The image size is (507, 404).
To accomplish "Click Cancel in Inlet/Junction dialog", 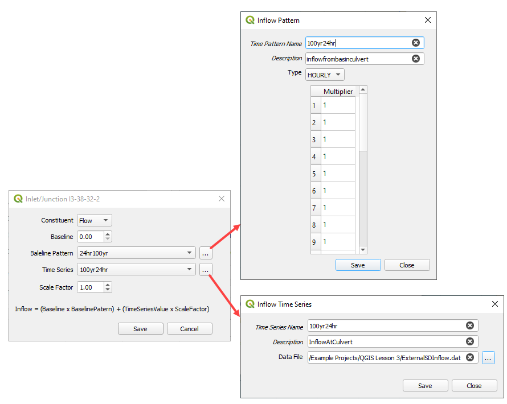I will [x=189, y=329].
